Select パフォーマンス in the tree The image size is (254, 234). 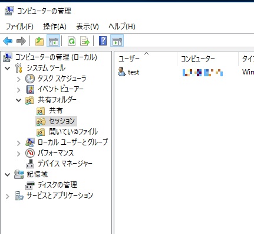coord(56,153)
